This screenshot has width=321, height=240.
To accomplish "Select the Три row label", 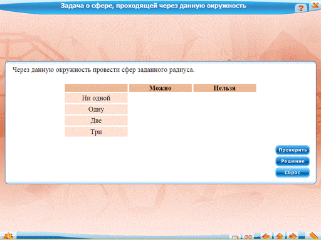I will [96, 132].
